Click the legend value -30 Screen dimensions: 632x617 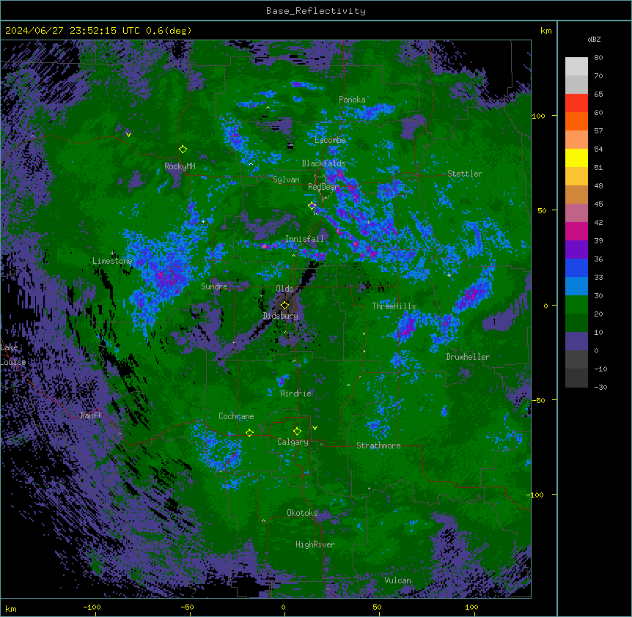tap(600, 388)
